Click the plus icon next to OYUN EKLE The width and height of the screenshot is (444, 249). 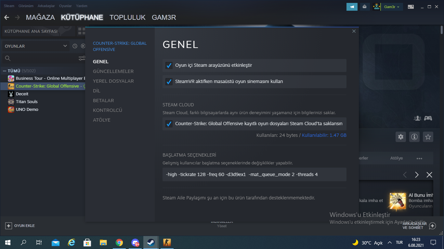tap(9, 226)
